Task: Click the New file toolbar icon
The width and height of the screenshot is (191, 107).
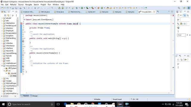Action: [x=2, y=8]
